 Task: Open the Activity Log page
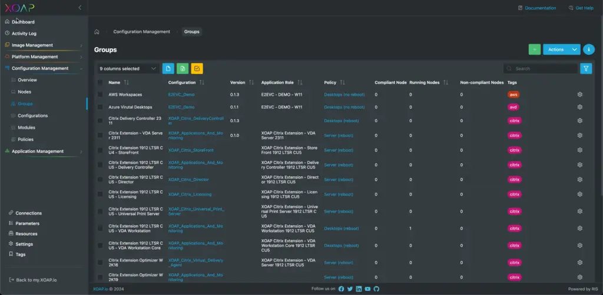(x=24, y=33)
